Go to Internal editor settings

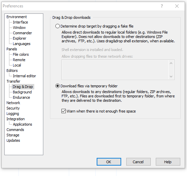pyautogui.click(x=24, y=76)
